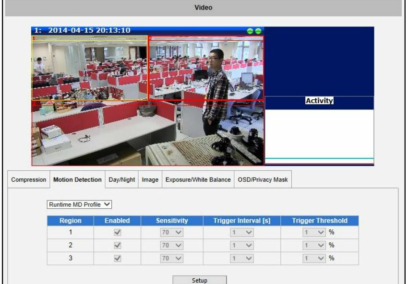Screen dimensions: 408x284
Task: Open the Trigger Threshold dropdown for region 1
Action: coord(314,232)
